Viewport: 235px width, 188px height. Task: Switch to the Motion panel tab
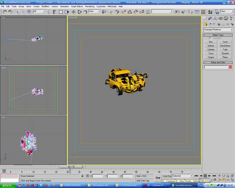tap(220, 18)
